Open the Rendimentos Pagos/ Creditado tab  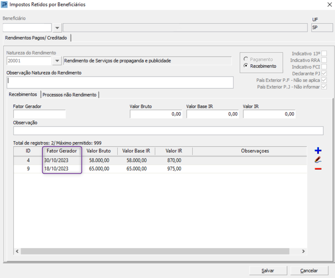(36, 38)
